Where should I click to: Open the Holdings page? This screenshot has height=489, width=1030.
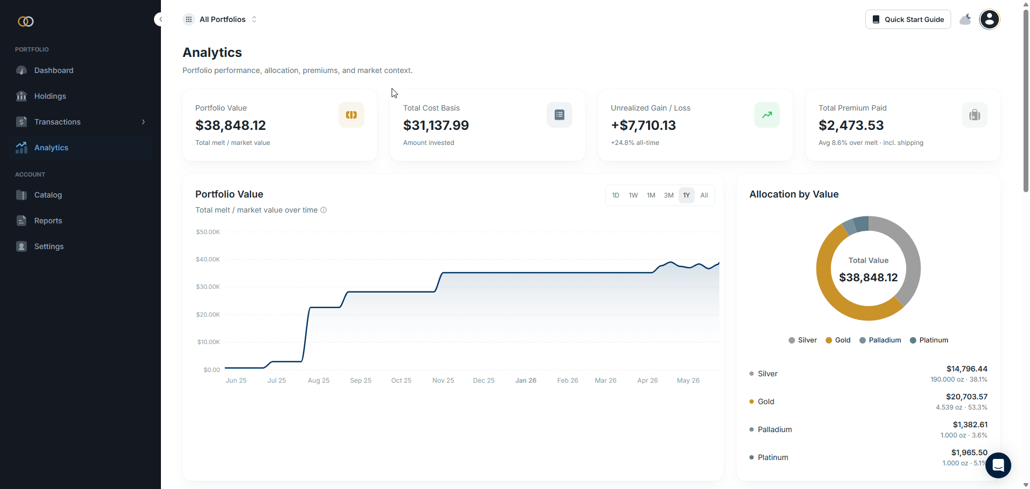(80, 96)
